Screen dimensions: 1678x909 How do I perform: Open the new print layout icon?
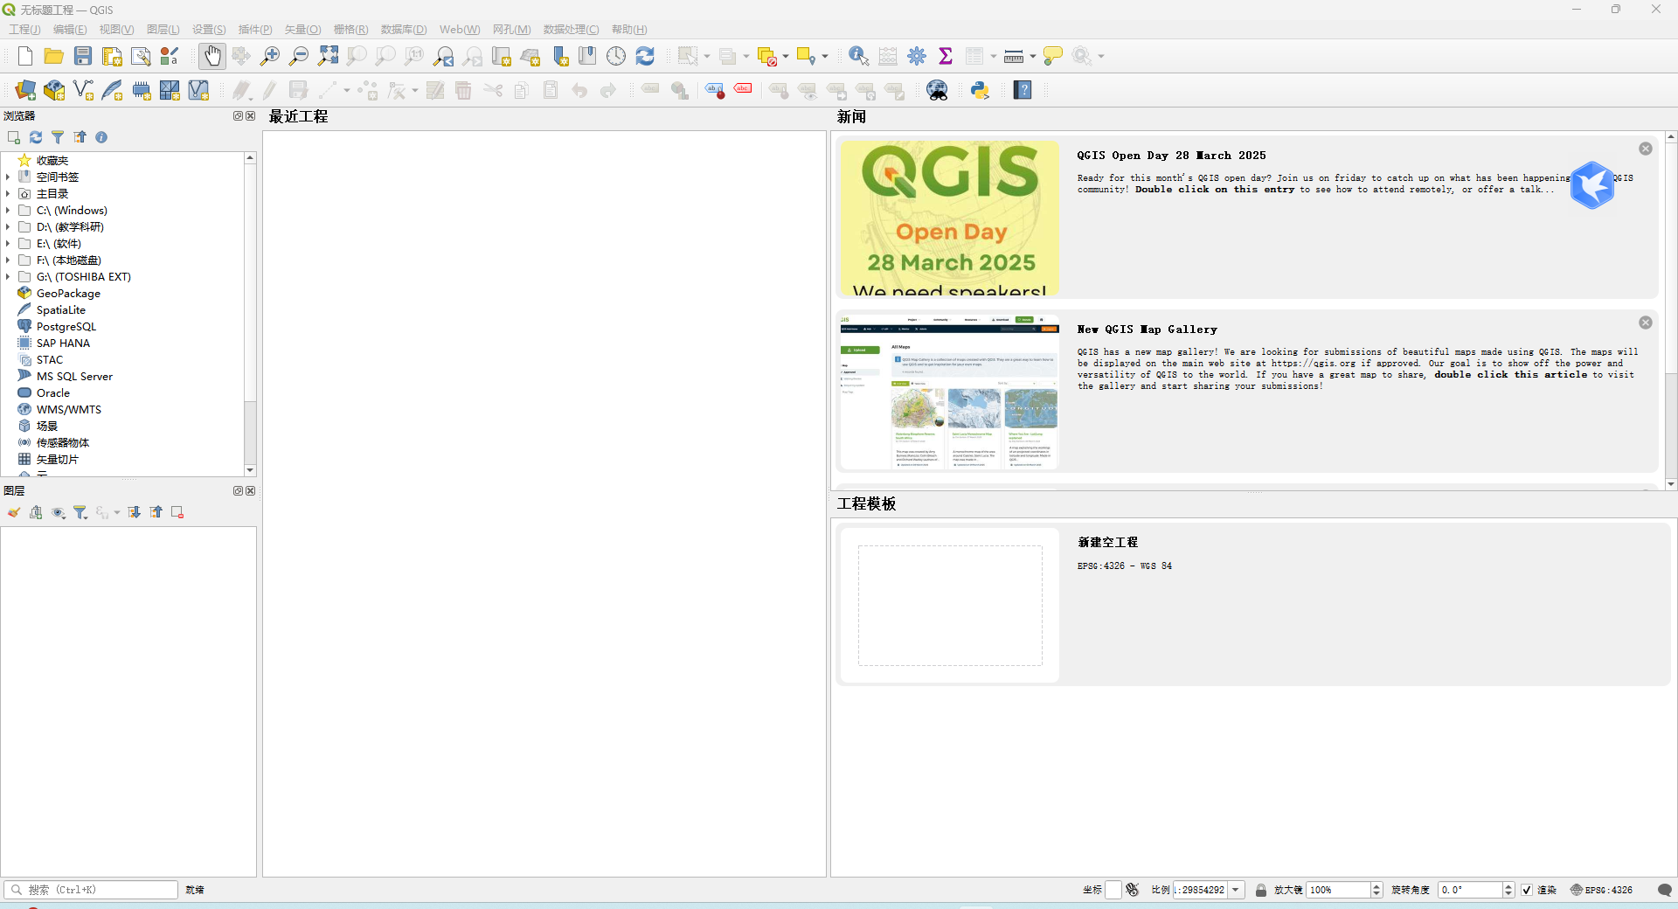[112, 56]
